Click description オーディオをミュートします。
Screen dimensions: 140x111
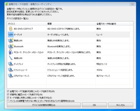coord(58,35)
